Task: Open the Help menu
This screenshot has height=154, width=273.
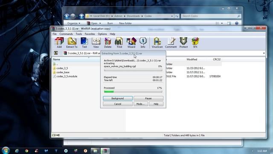Action: point(112,34)
